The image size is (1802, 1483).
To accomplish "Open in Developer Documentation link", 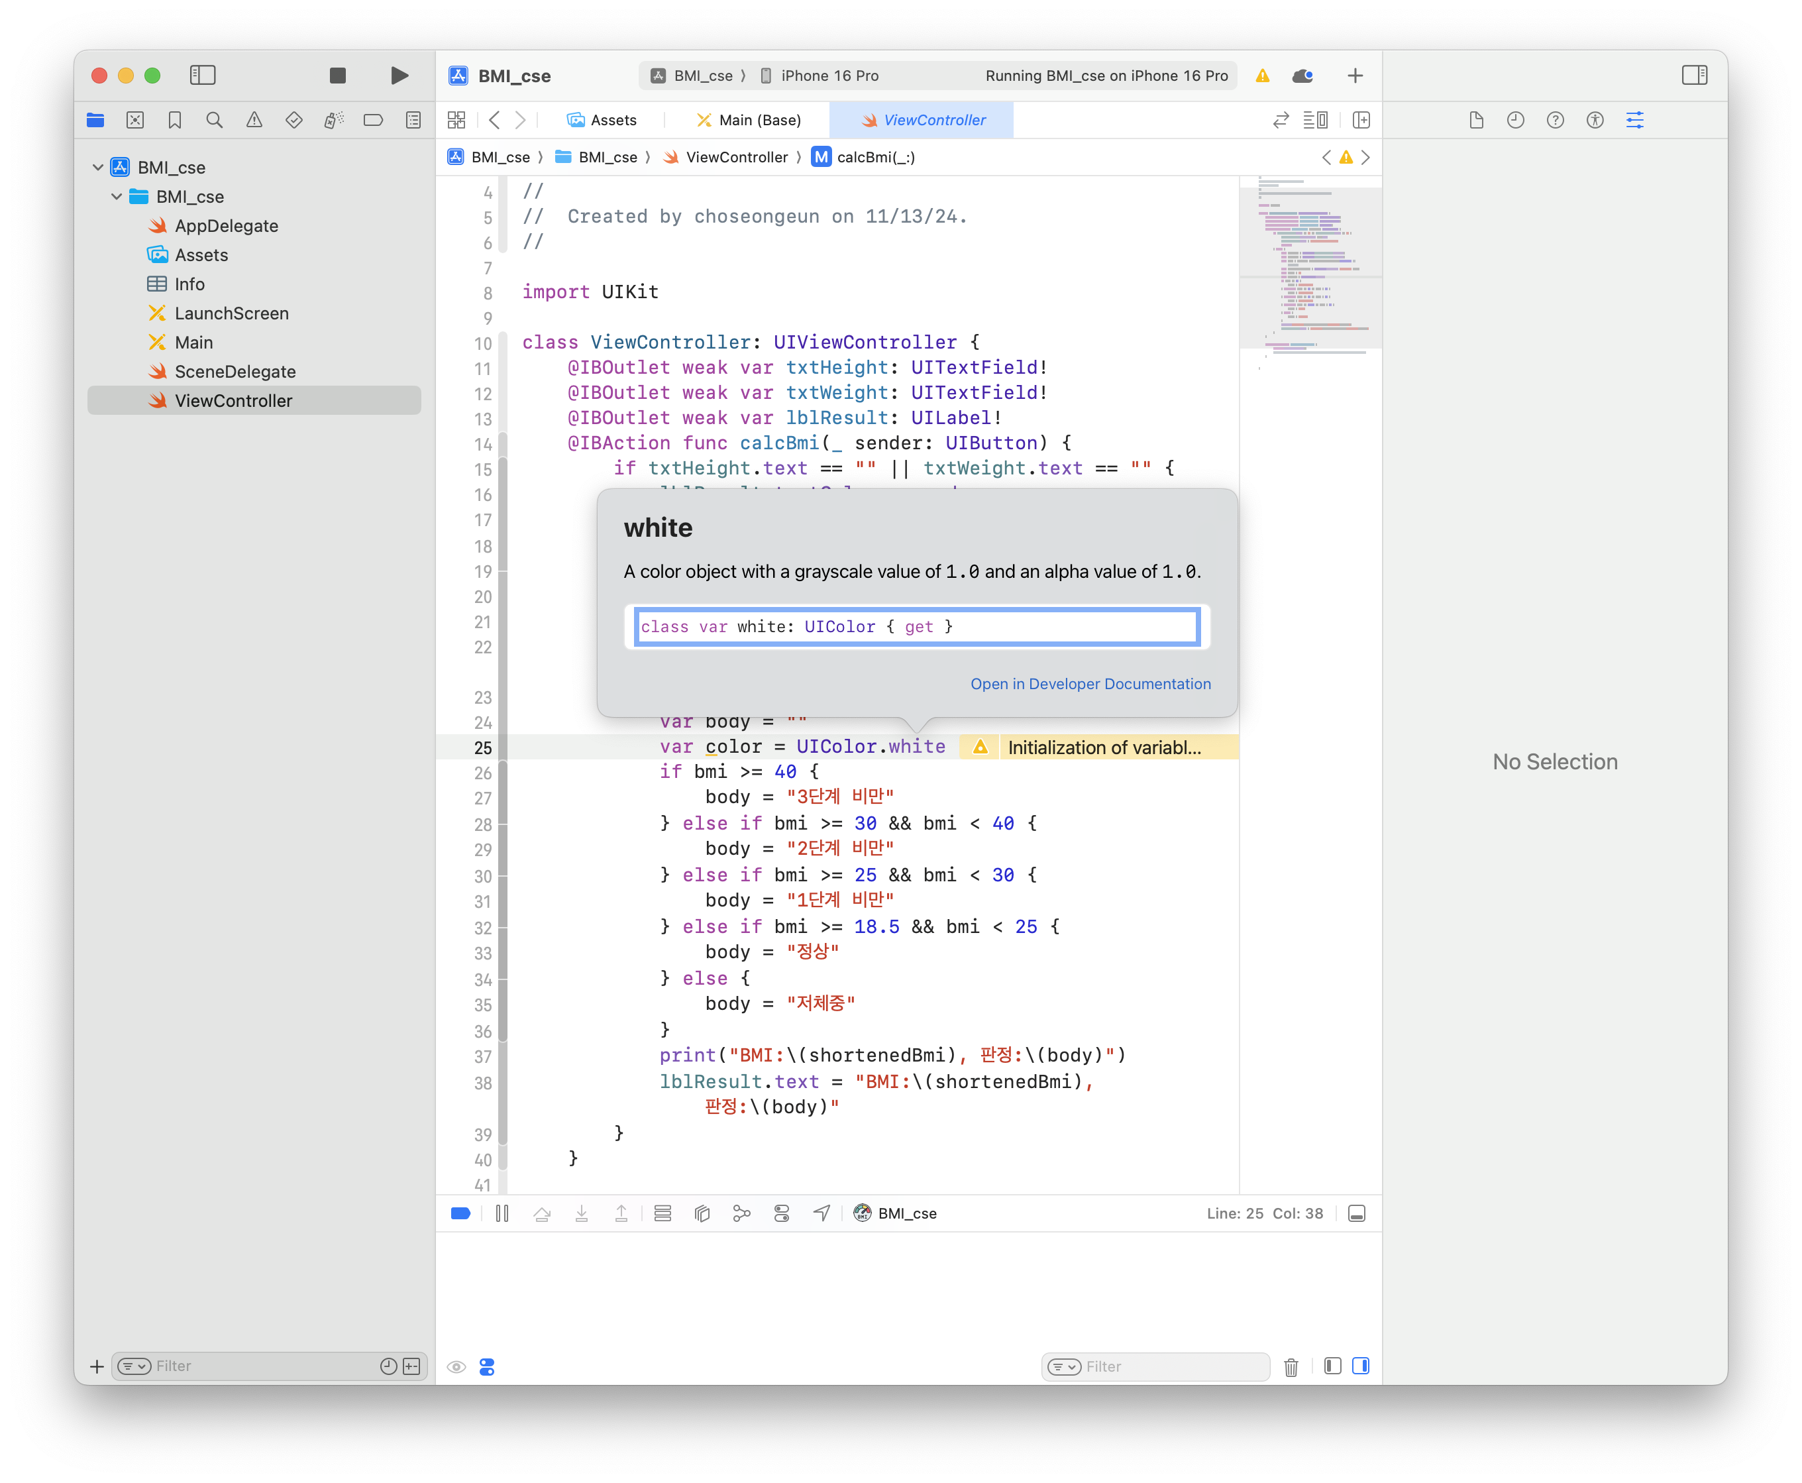I will point(1090,685).
